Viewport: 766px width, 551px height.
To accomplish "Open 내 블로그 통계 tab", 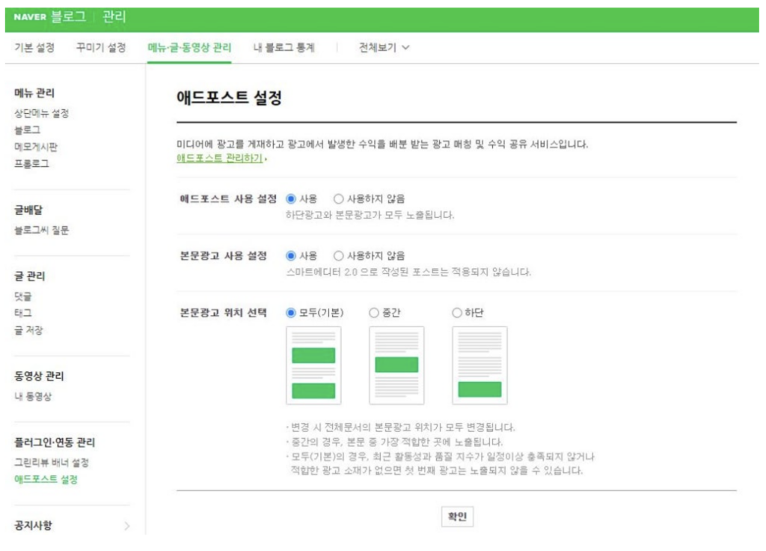I will (x=284, y=47).
